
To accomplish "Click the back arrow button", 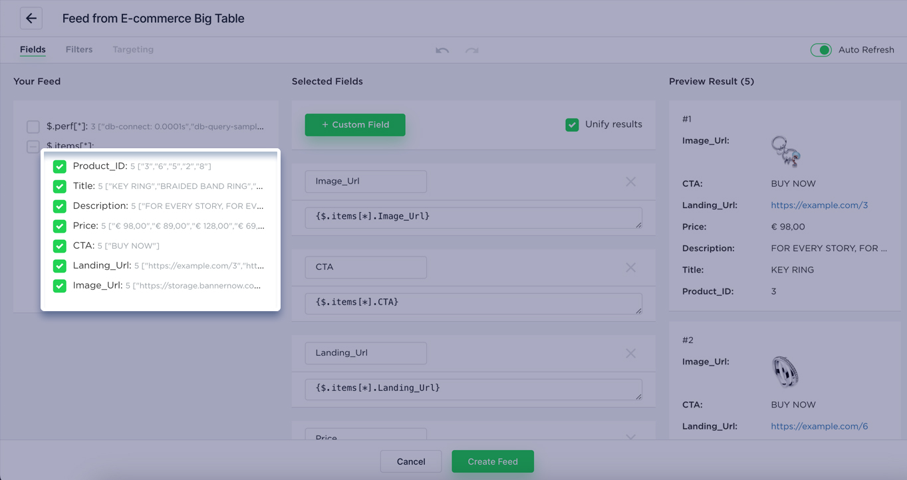I will tap(31, 19).
